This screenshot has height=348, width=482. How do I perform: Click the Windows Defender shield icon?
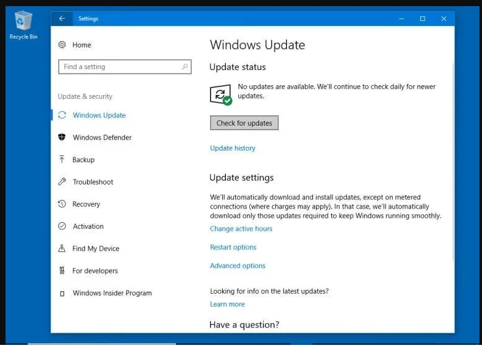(x=62, y=137)
